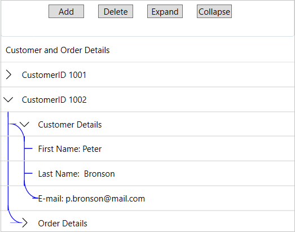Select the E-mail p.bronson@mail.com item
Viewport: 295px width, 232px height.
pyautogui.click(x=91, y=199)
